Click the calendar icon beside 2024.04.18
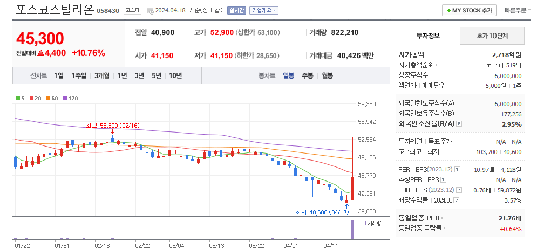This screenshot has height=250, width=537. [x=150, y=11]
